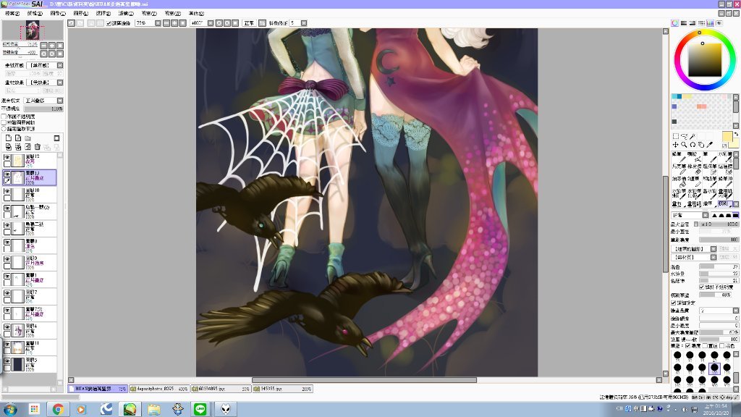Click the navigator preview thumbnail
741x417 pixels.
click(x=32, y=30)
